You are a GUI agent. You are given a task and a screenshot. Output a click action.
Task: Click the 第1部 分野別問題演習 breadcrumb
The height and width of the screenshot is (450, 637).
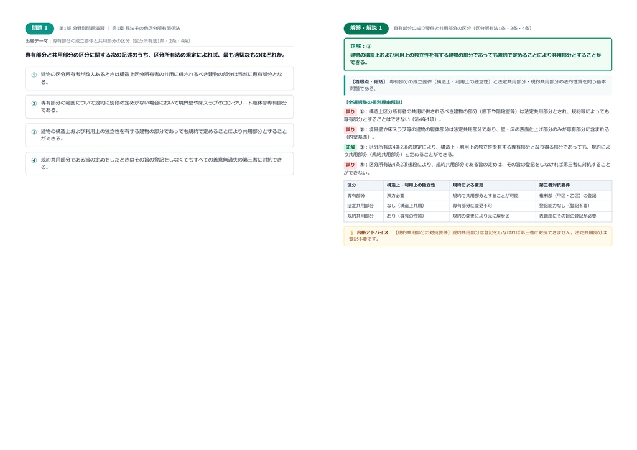tap(81, 29)
